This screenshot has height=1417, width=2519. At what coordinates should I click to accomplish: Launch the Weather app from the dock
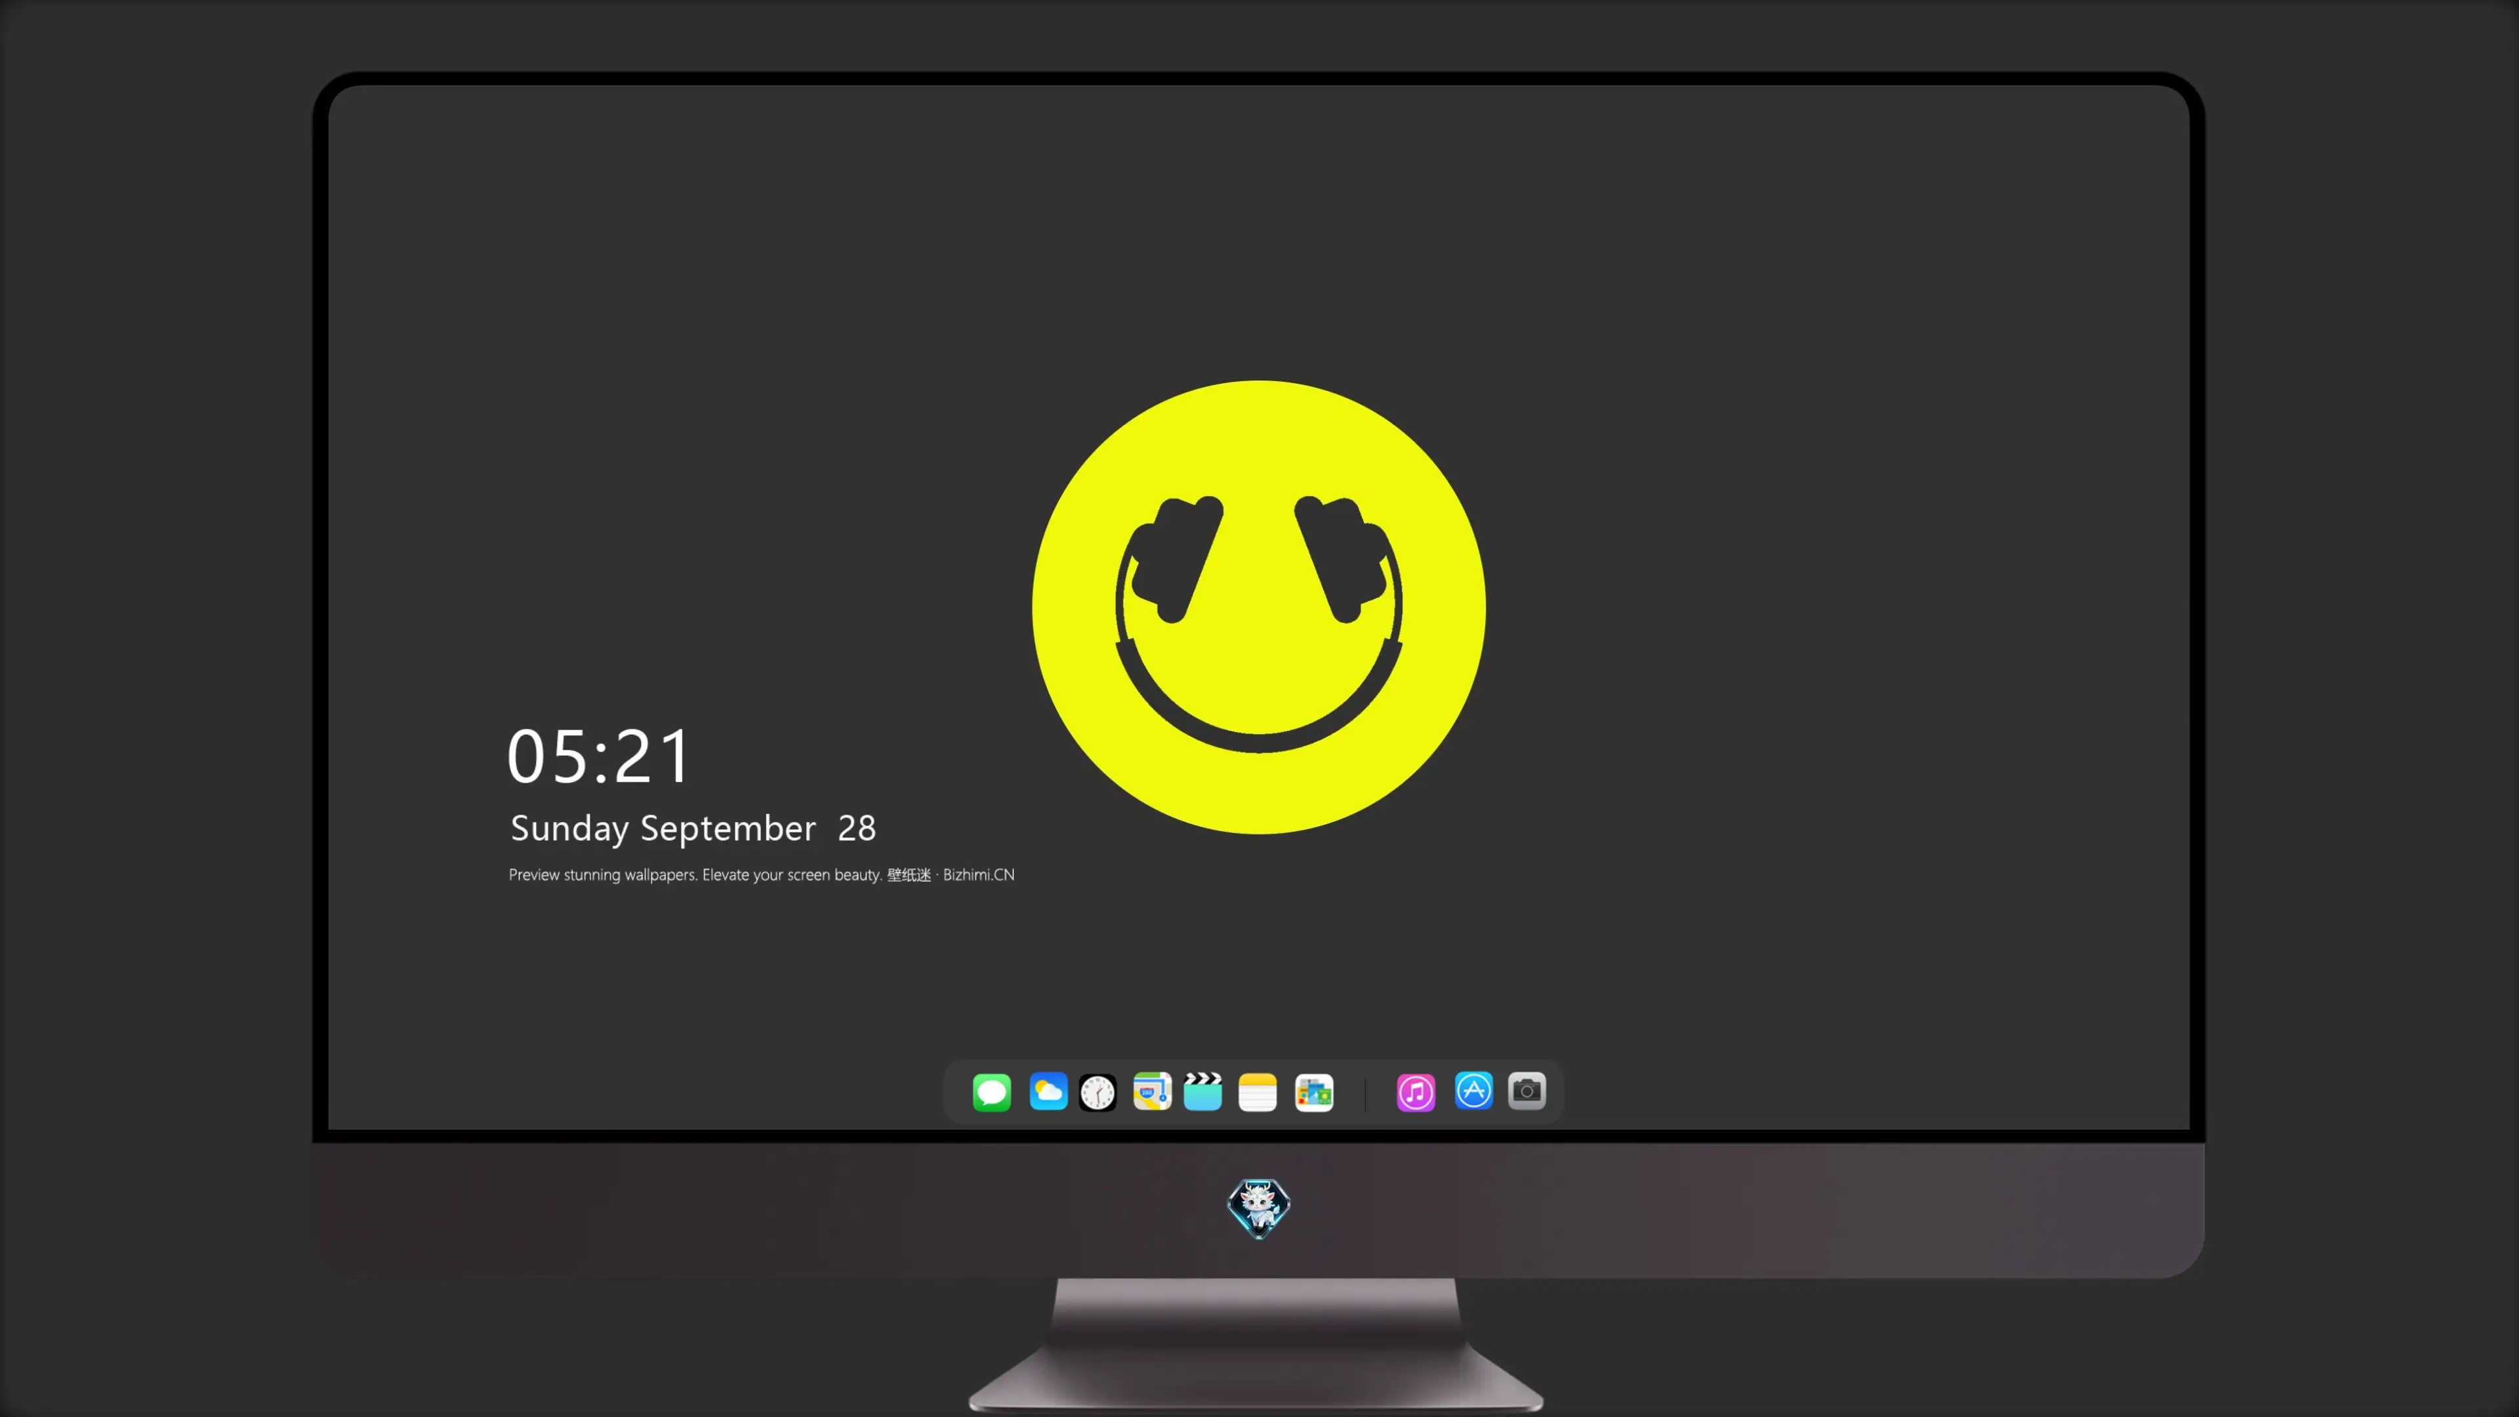pyautogui.click(x=1048, y=1092)
